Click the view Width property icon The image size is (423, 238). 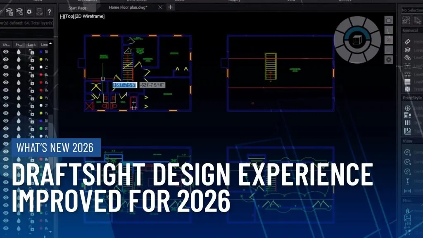[x=407, y=191]
